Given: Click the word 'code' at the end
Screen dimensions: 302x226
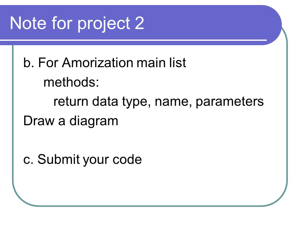Looking at the screenshot, I should tap(127, 159).
